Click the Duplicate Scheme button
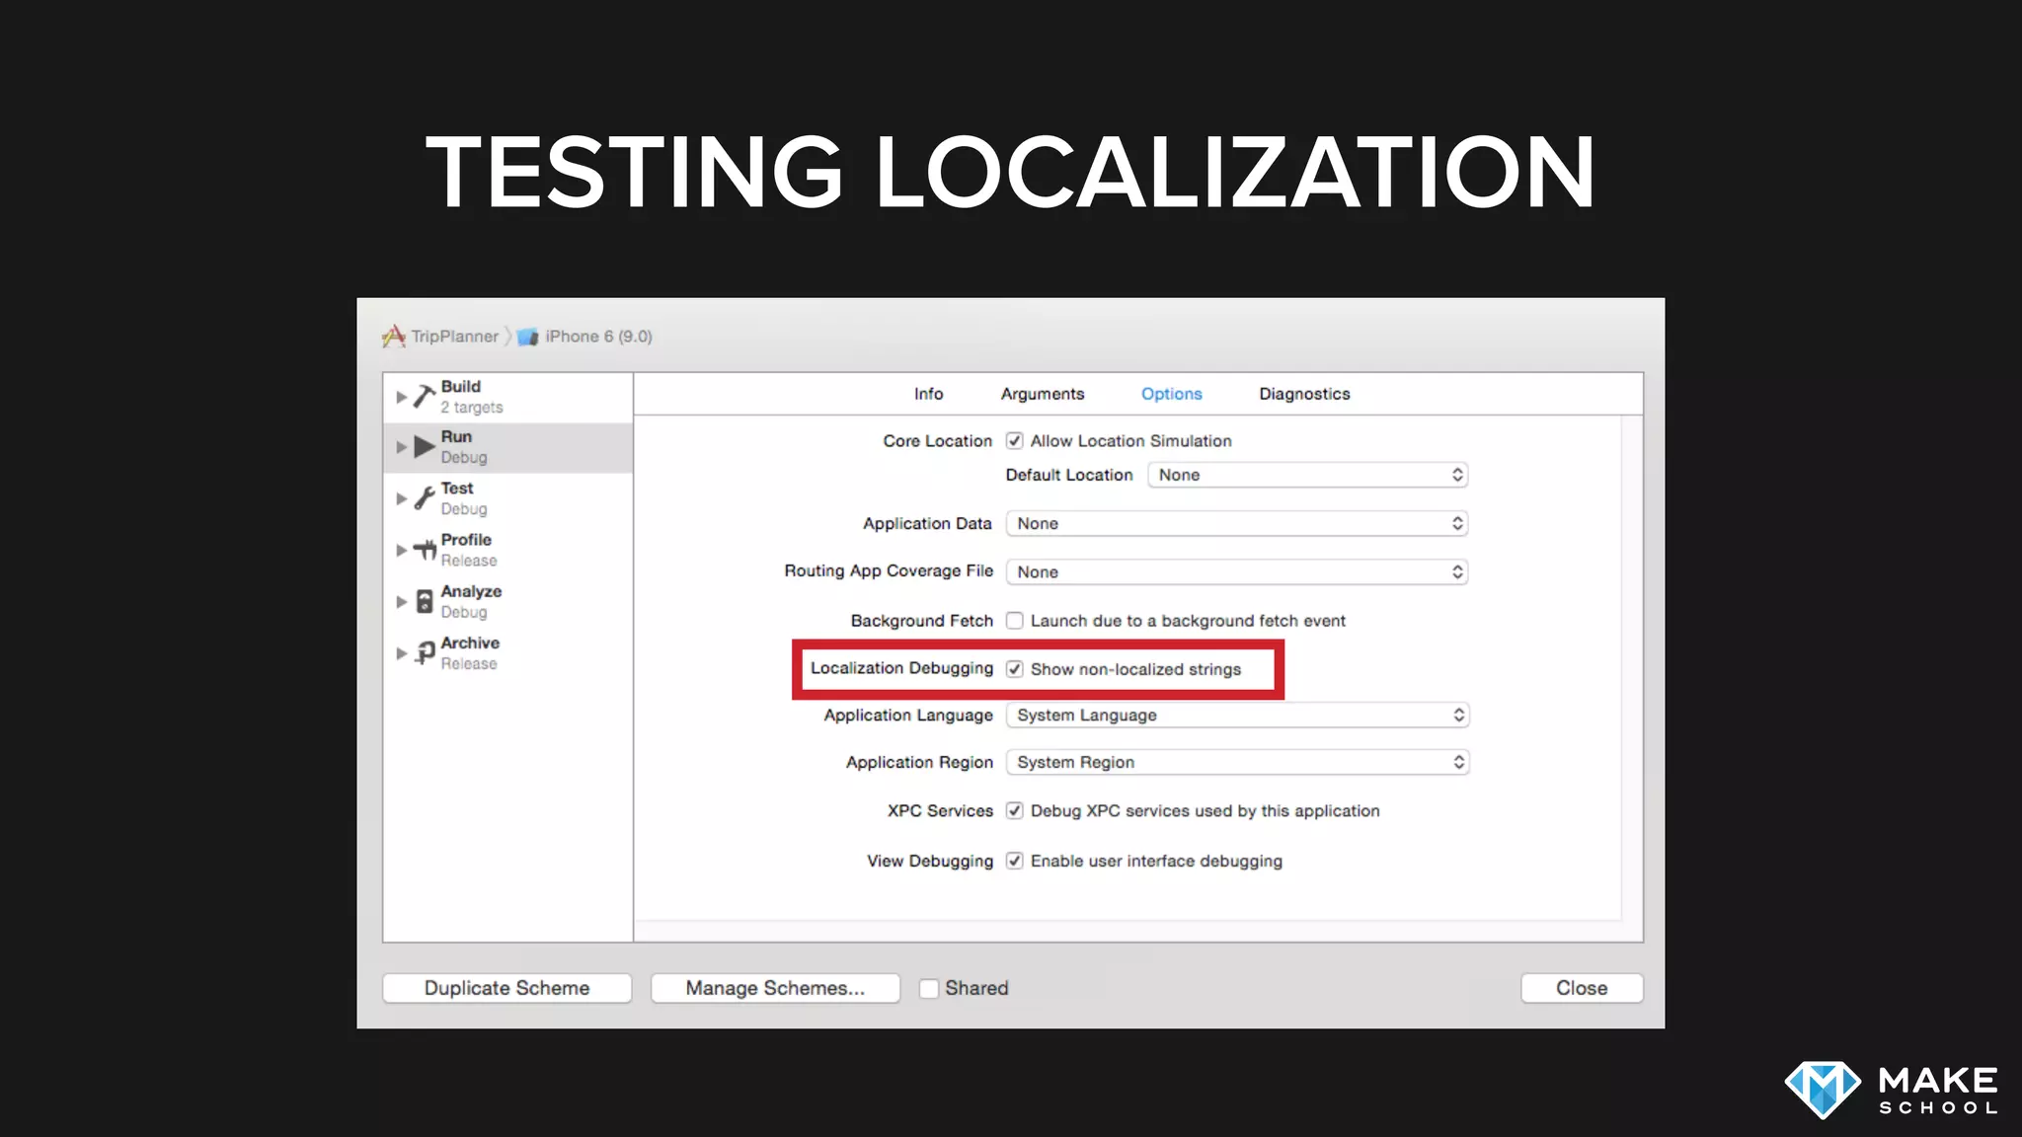 pos(506,988)
